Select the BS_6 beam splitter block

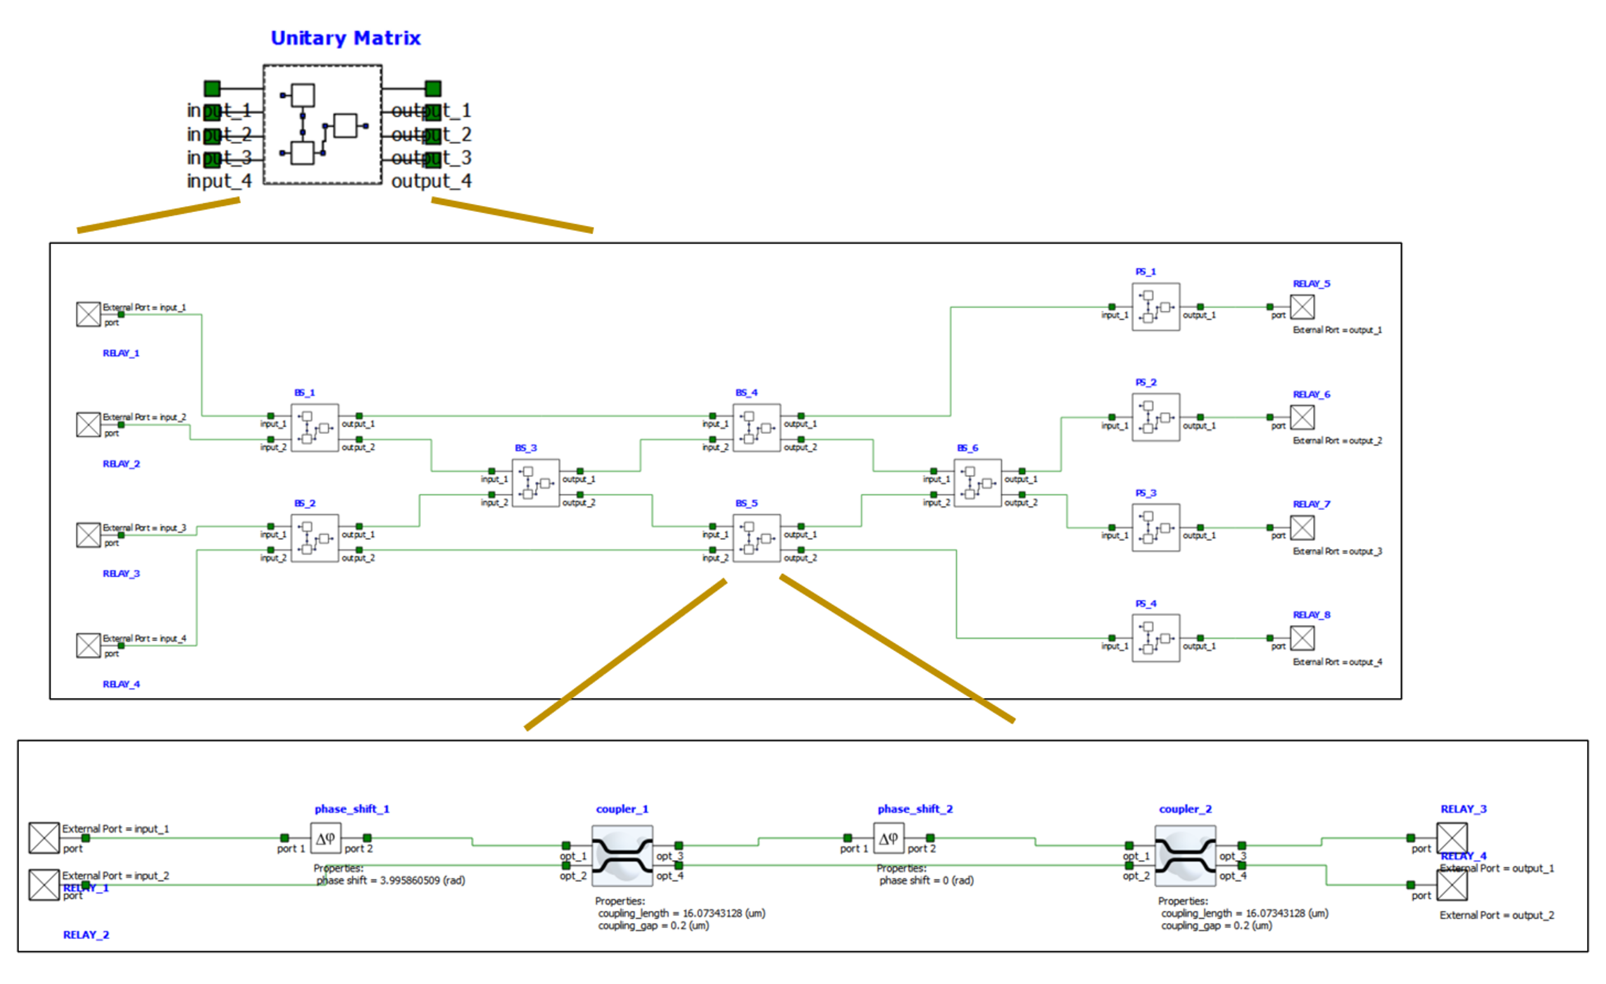click(977, 483)
